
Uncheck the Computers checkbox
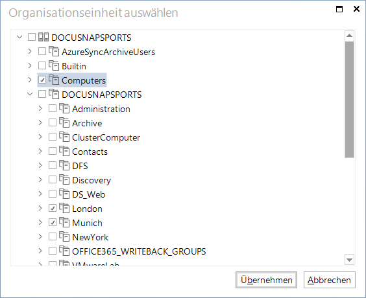(x=42, y=80)
